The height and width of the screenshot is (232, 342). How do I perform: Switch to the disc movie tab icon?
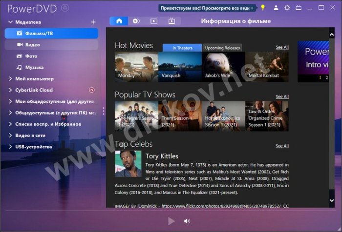point(136,21)
